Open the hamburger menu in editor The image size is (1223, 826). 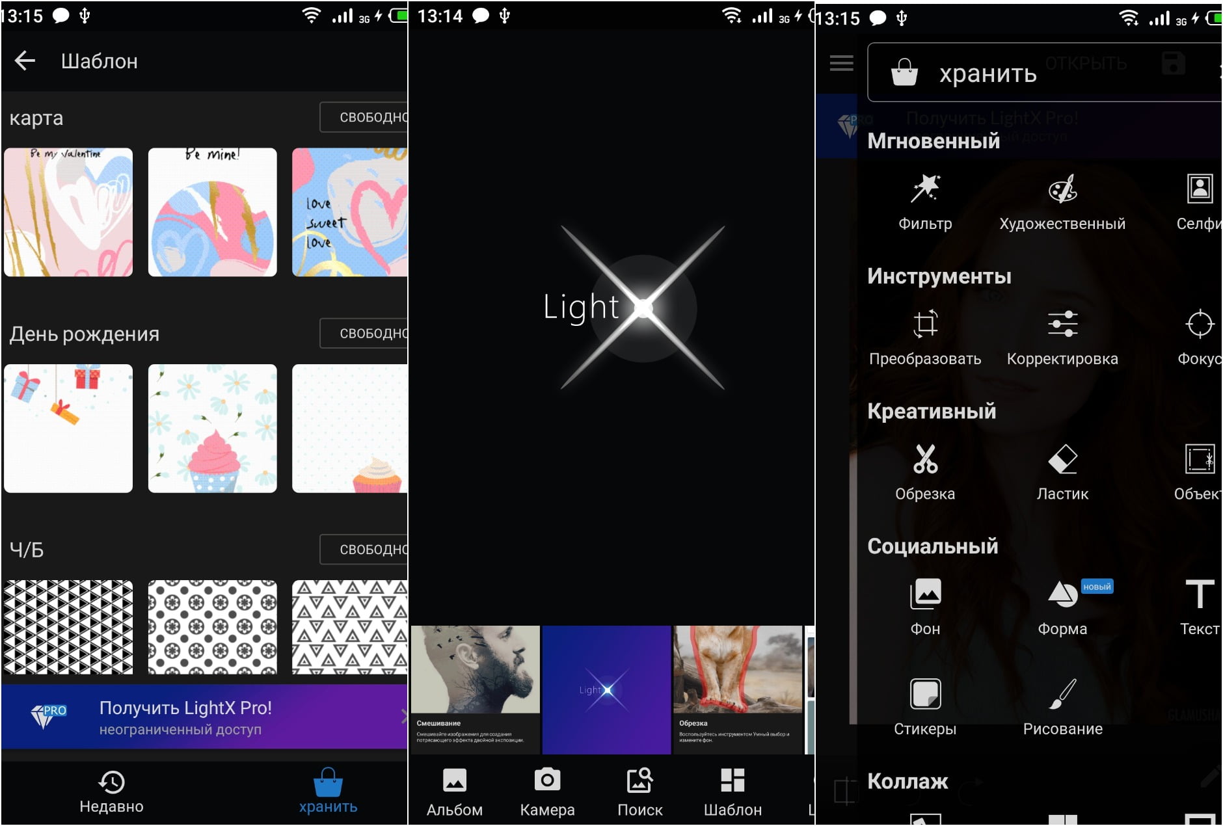[x=841, y=63]
